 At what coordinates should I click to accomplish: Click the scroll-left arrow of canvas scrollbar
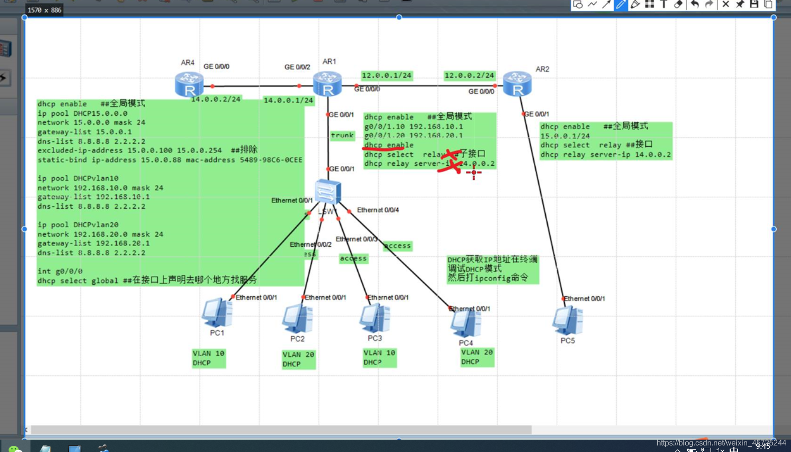(x=27, y=430)
